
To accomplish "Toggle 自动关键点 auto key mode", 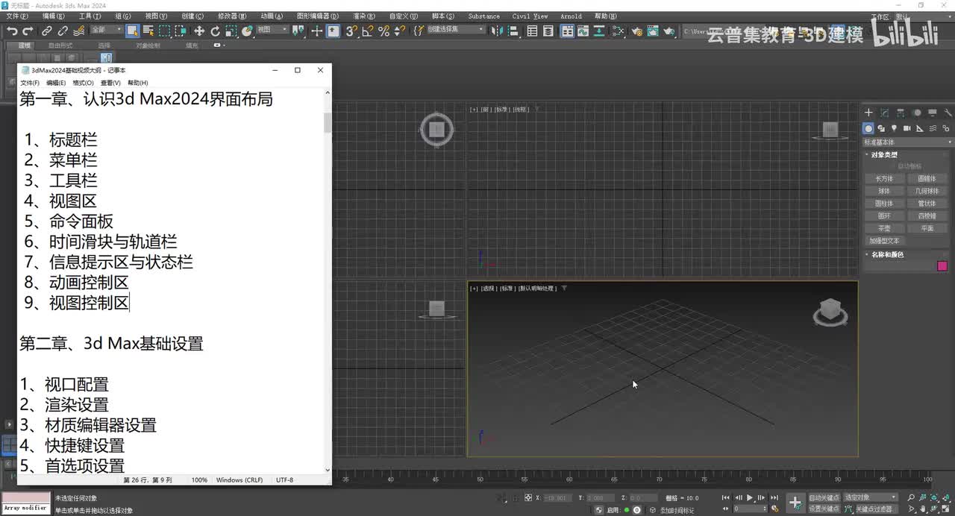I will [824, 497].
